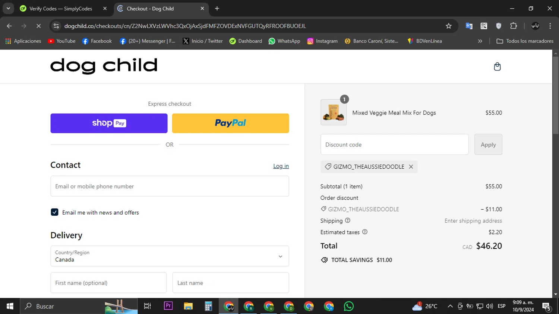Image resolution: width=559 pixels, height=314 pixels.
Task: Stop loading the page
Action: click(x=38, y=26)
